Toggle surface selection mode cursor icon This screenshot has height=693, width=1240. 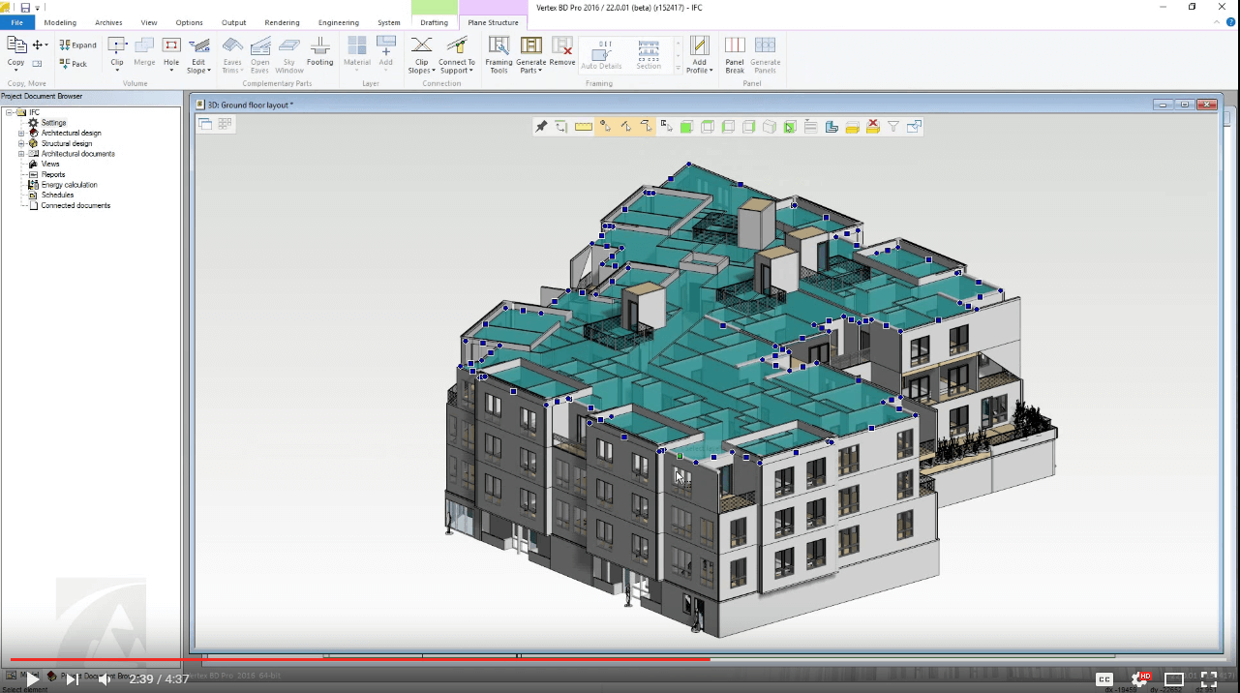pos(647,127)
